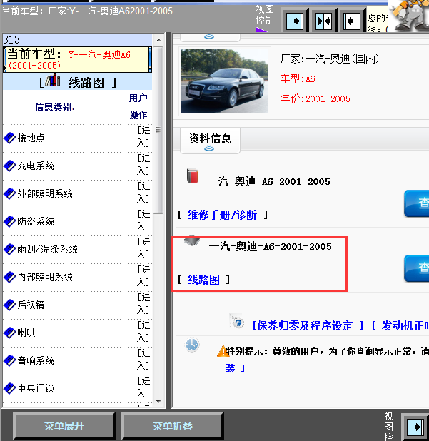Image resolution: width=429 pixels, height=441 pixels.
Task: Enter the 外部照明系统 category via [进入]
Action: 143,193
